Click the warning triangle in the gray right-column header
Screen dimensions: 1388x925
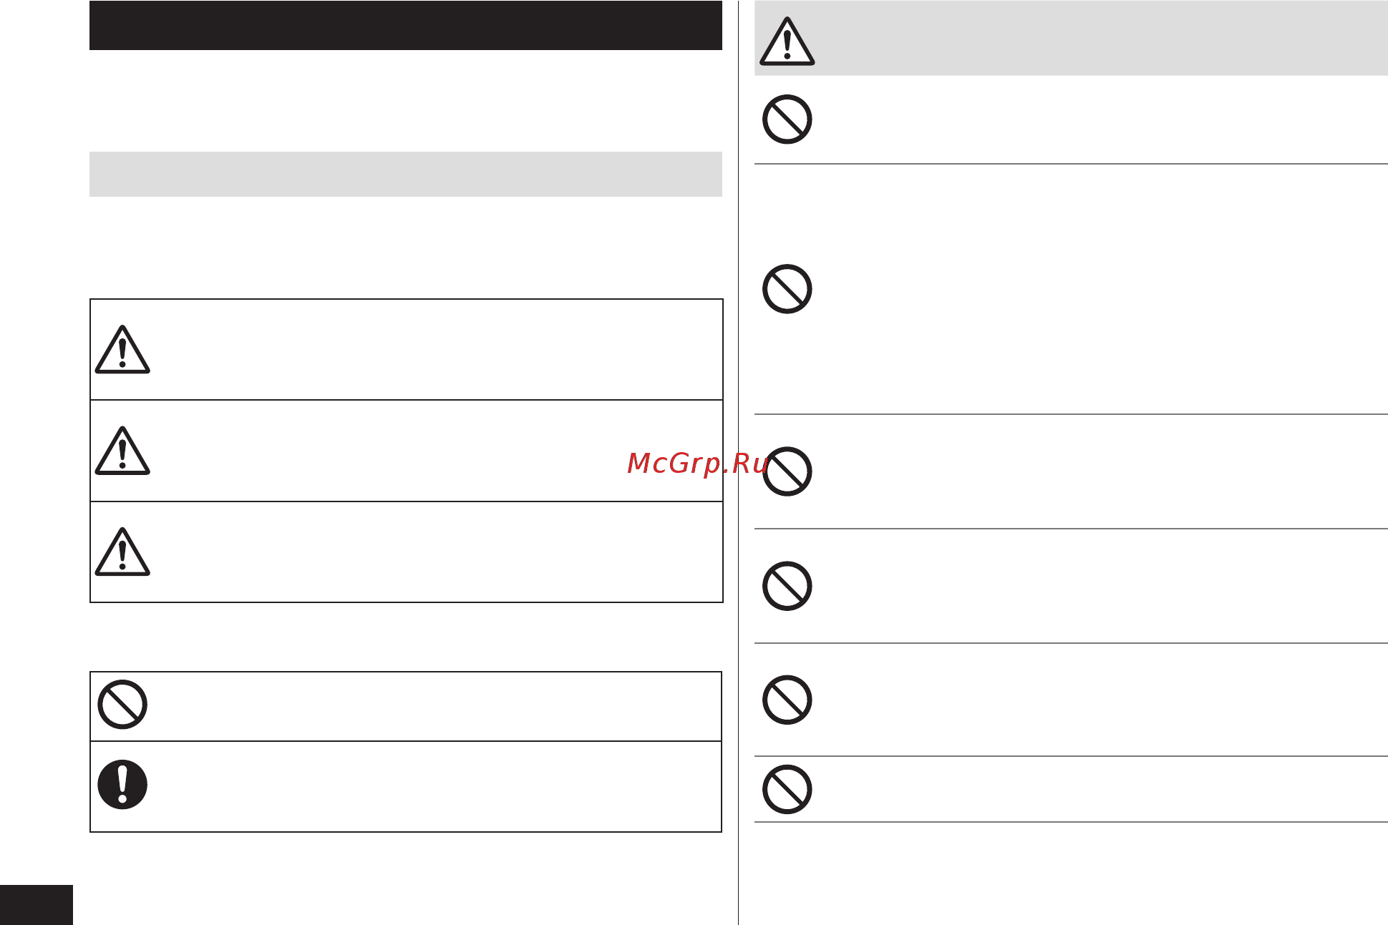pos(787,41)
